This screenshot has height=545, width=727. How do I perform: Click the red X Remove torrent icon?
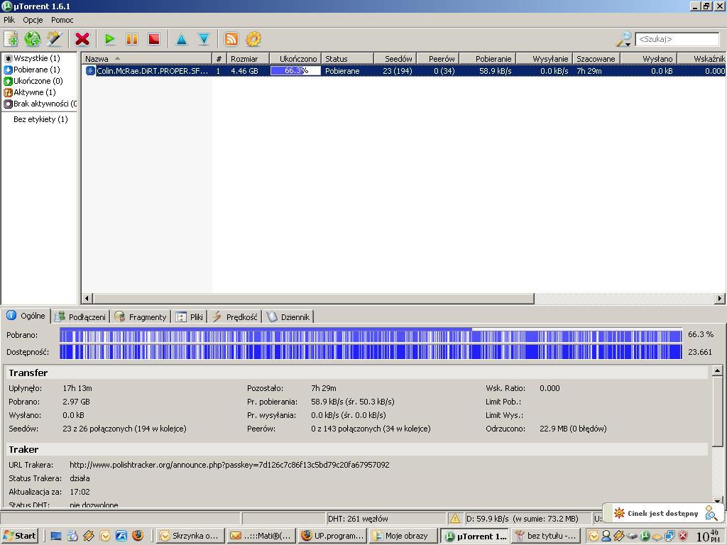click(82, 39)
